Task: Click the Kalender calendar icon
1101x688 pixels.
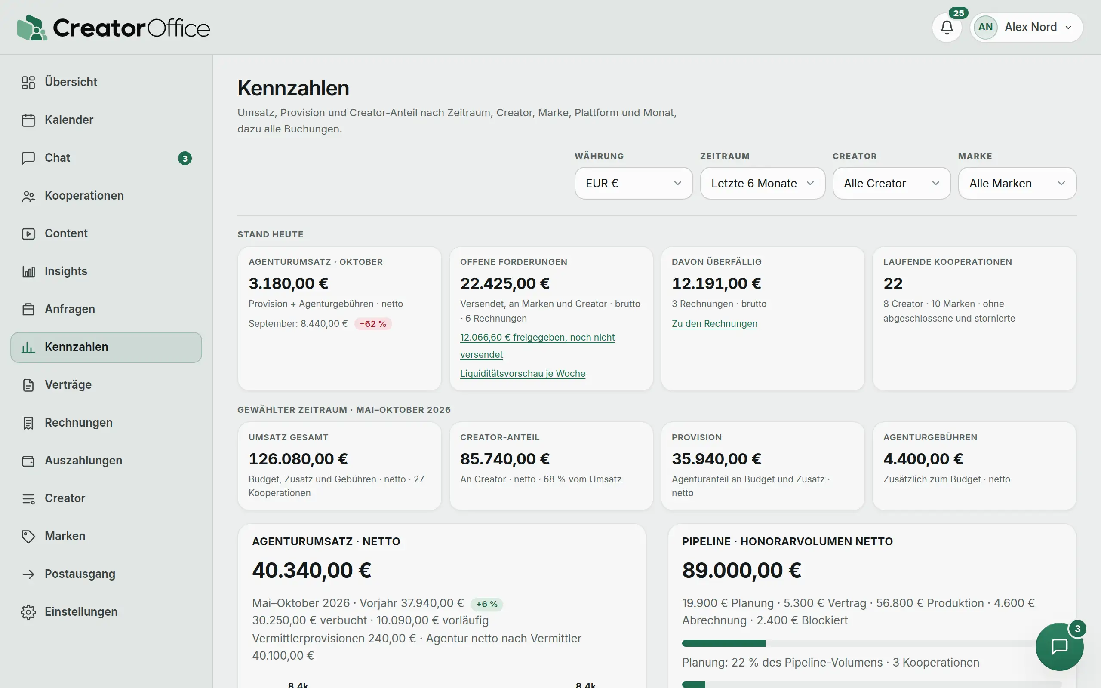Action: click(x=28, y=120)
